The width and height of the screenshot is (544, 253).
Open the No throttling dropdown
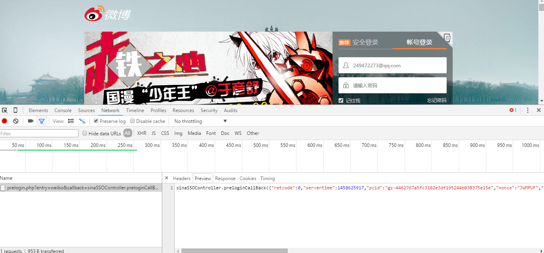point(200,121)
